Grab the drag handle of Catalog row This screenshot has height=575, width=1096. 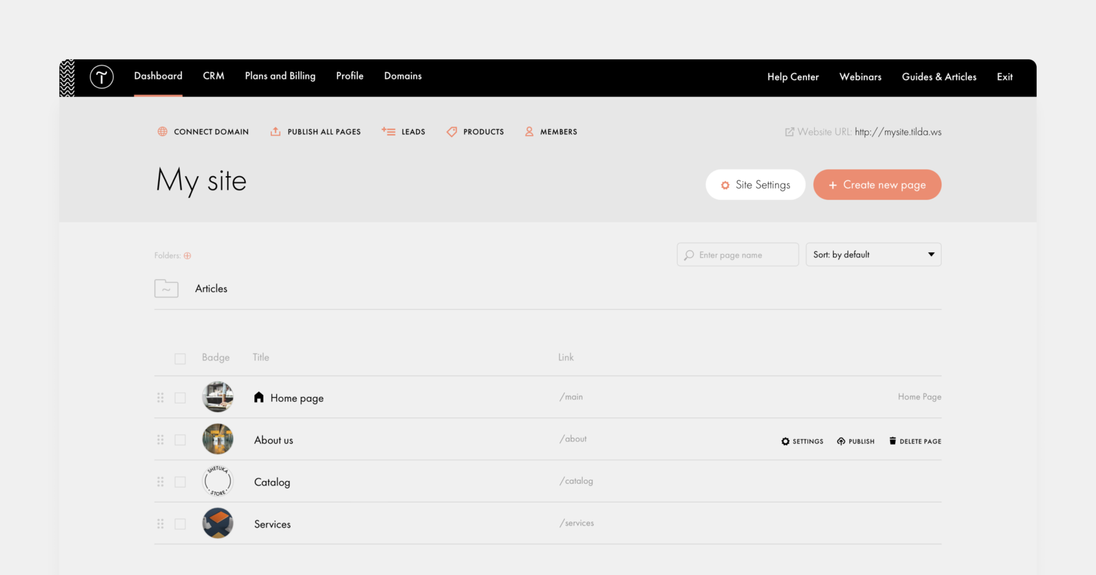pyautogui.click(x=160, y=482)
